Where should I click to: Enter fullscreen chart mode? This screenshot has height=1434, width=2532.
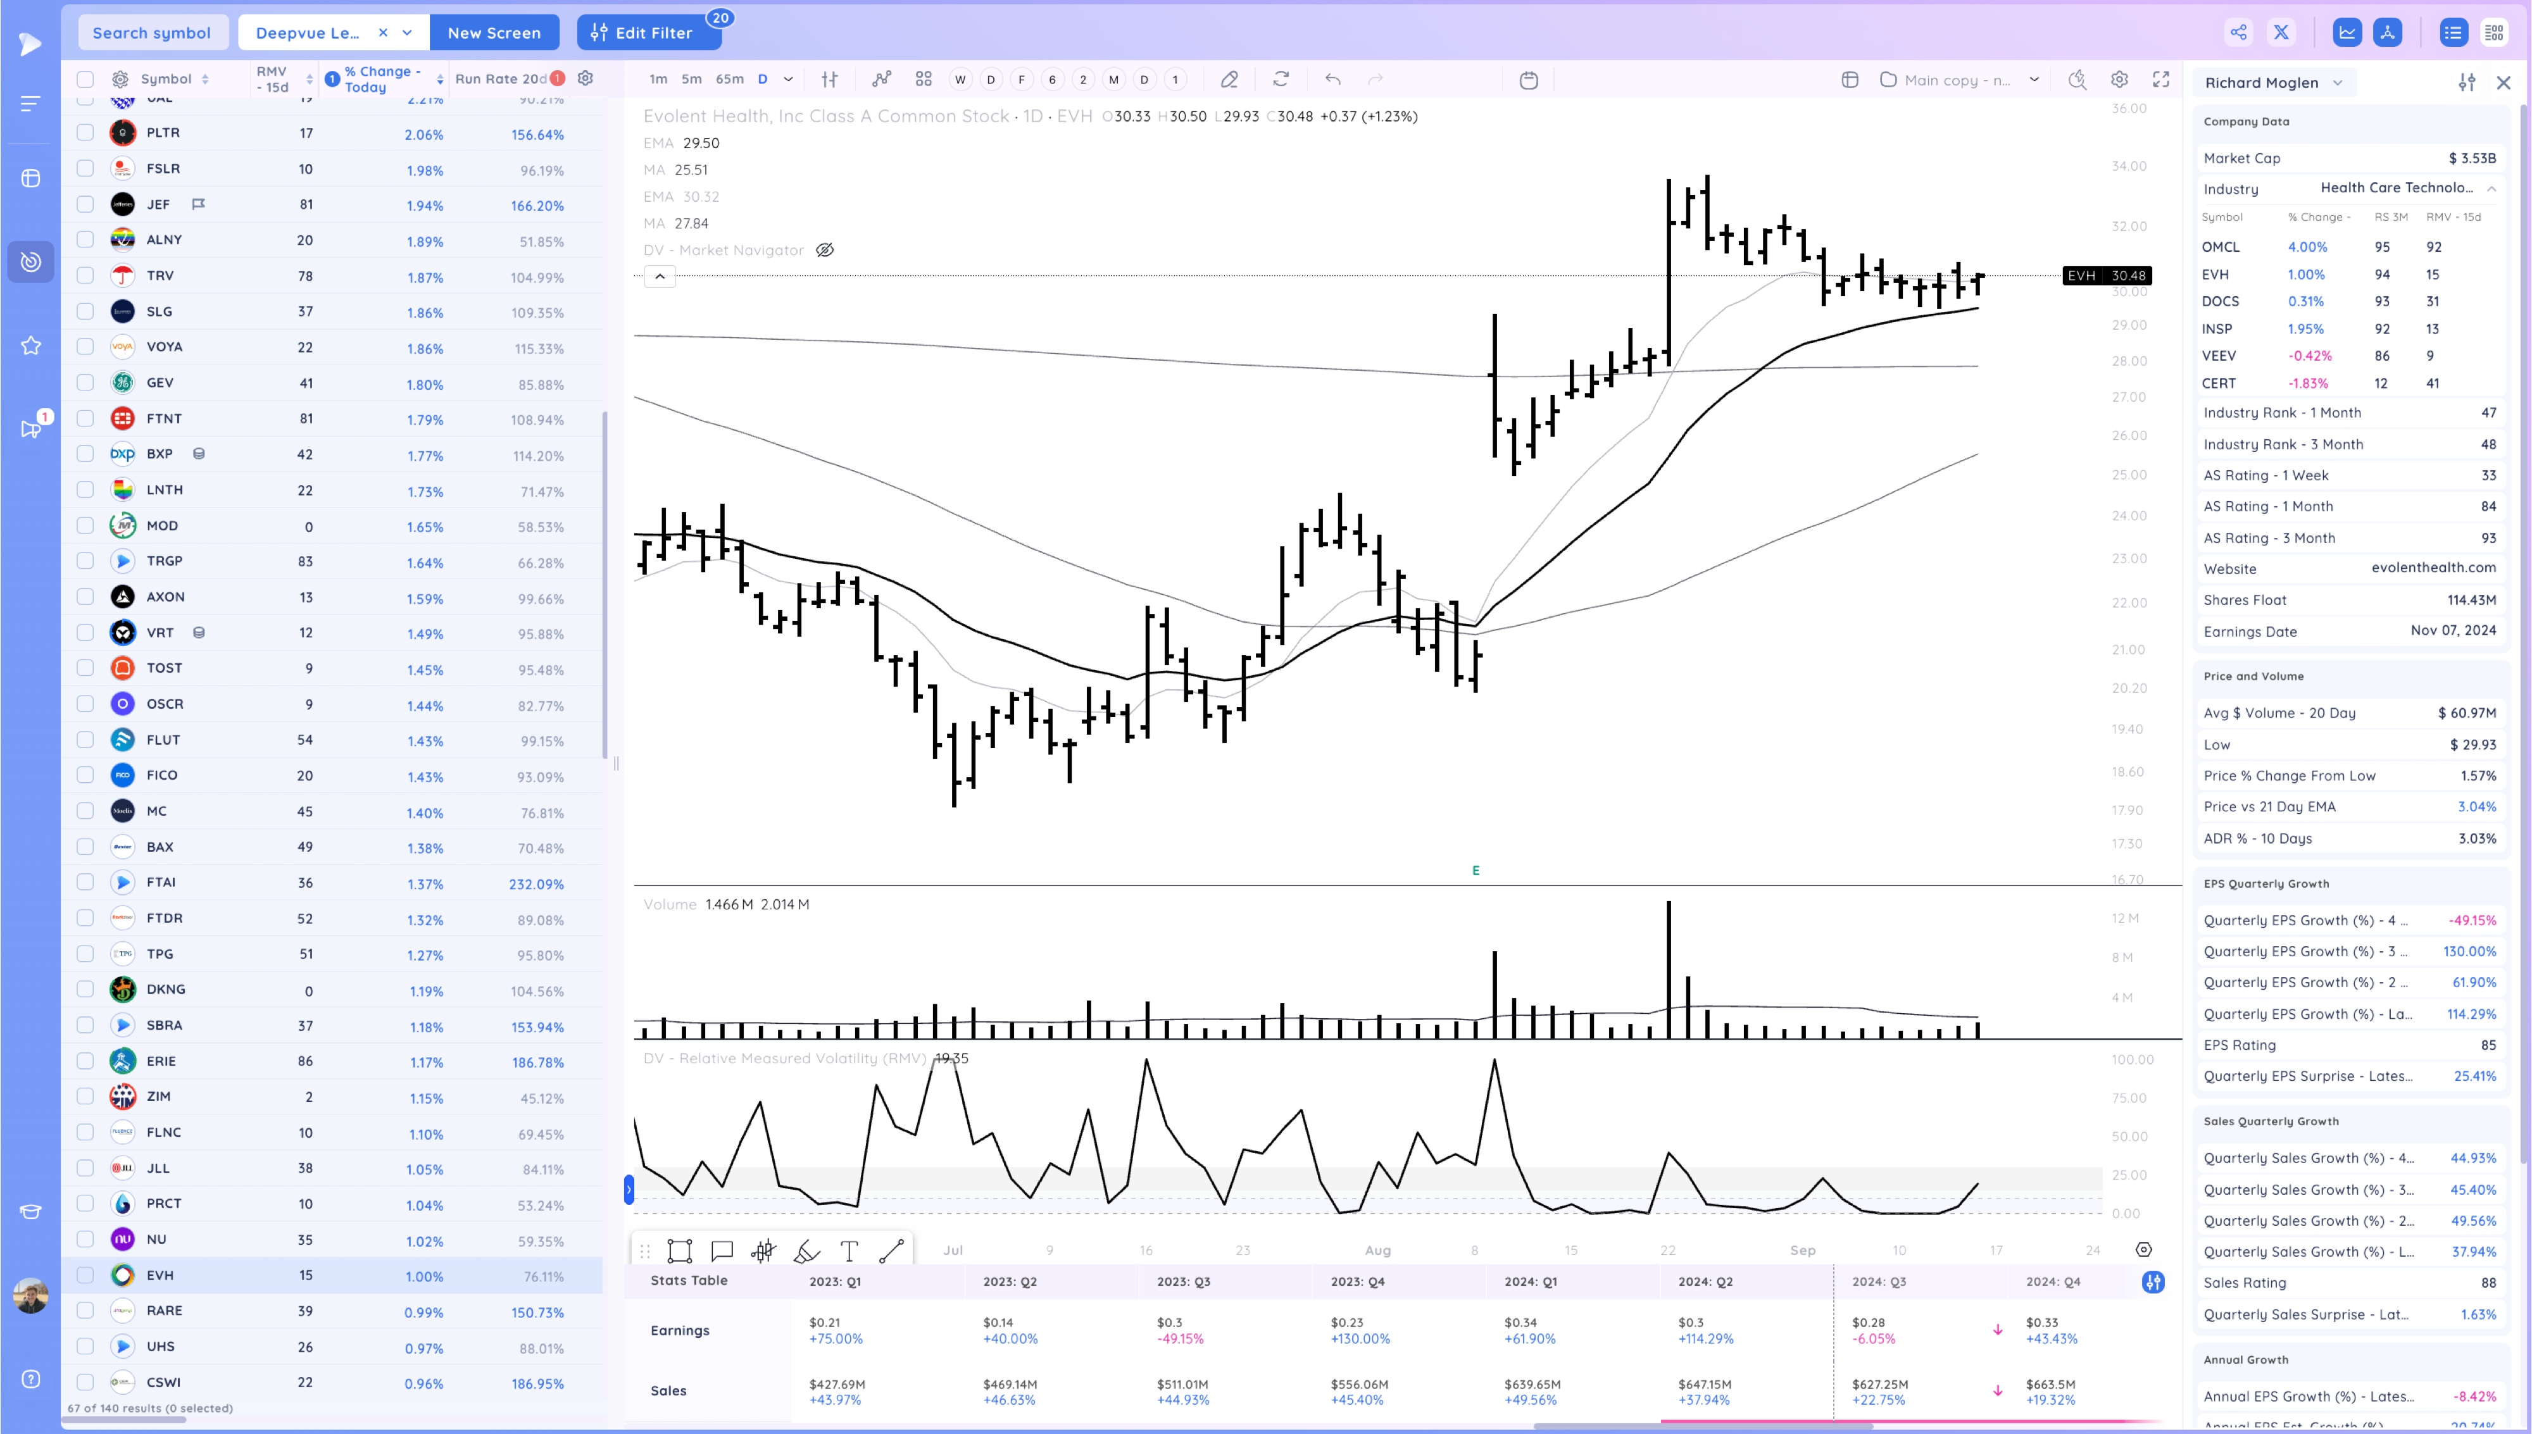pos(2160,80)
